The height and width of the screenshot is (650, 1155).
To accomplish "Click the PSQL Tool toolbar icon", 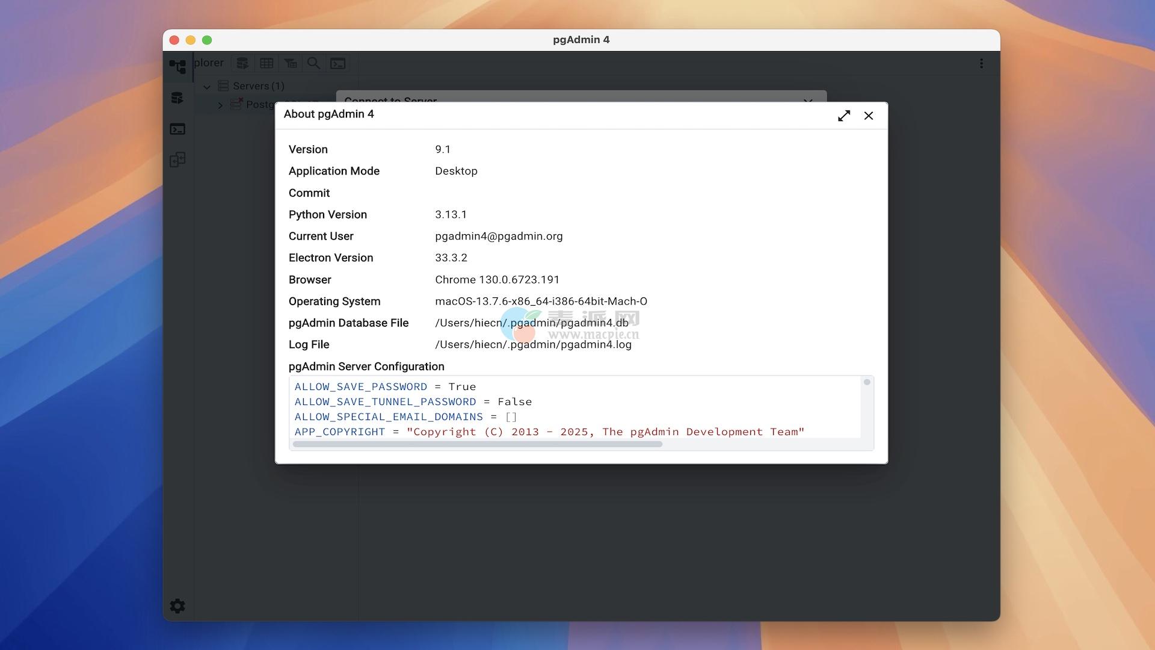I will pos(338,63).
